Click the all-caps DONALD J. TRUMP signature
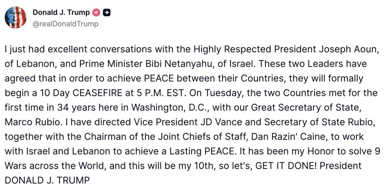The width and height of the screenshot is (384, 189). coord(47,180)
